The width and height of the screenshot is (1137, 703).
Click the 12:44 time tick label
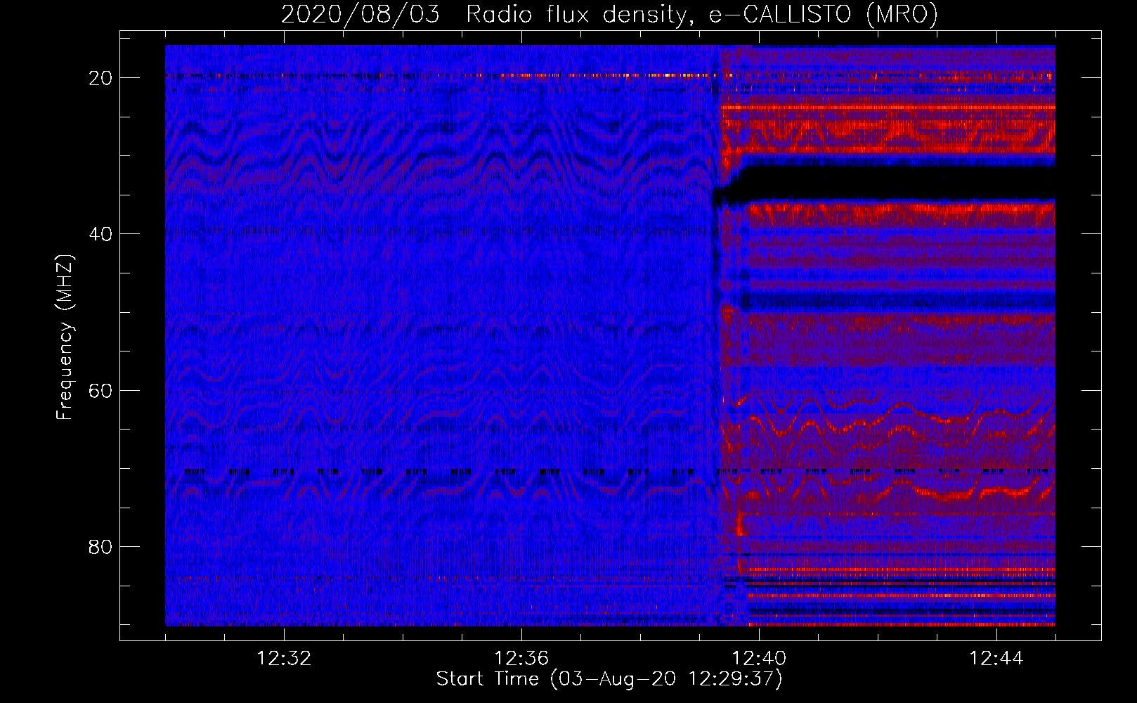pyautogui.click(x=996, y=659)
